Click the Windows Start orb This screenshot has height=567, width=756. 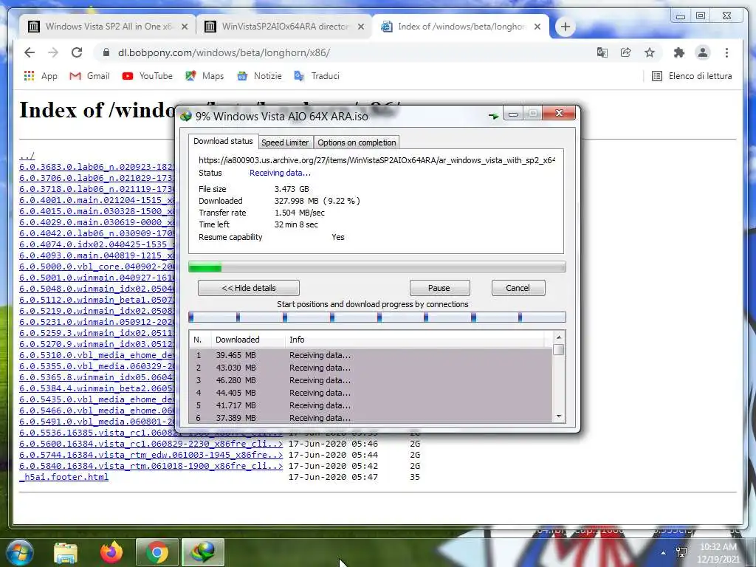tap(18, 552)
